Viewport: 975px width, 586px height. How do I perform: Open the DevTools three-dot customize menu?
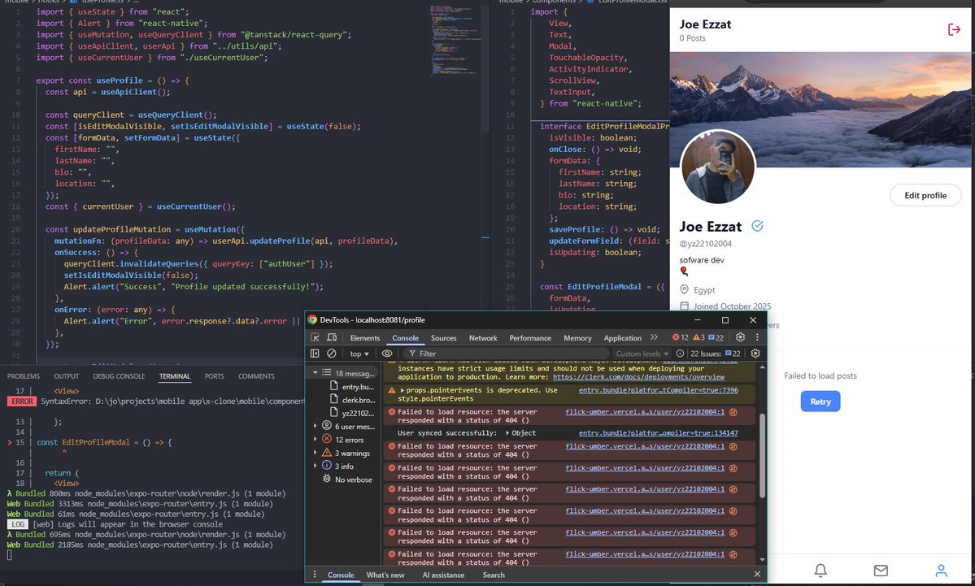(x=757, y=337)
